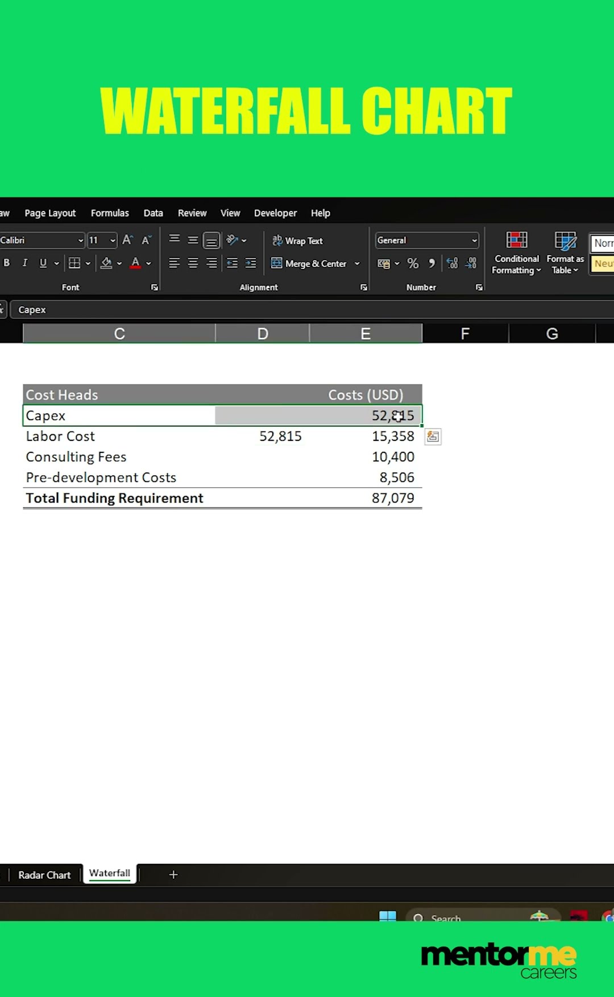Click the Paste Options smart tag

[433, 437]
